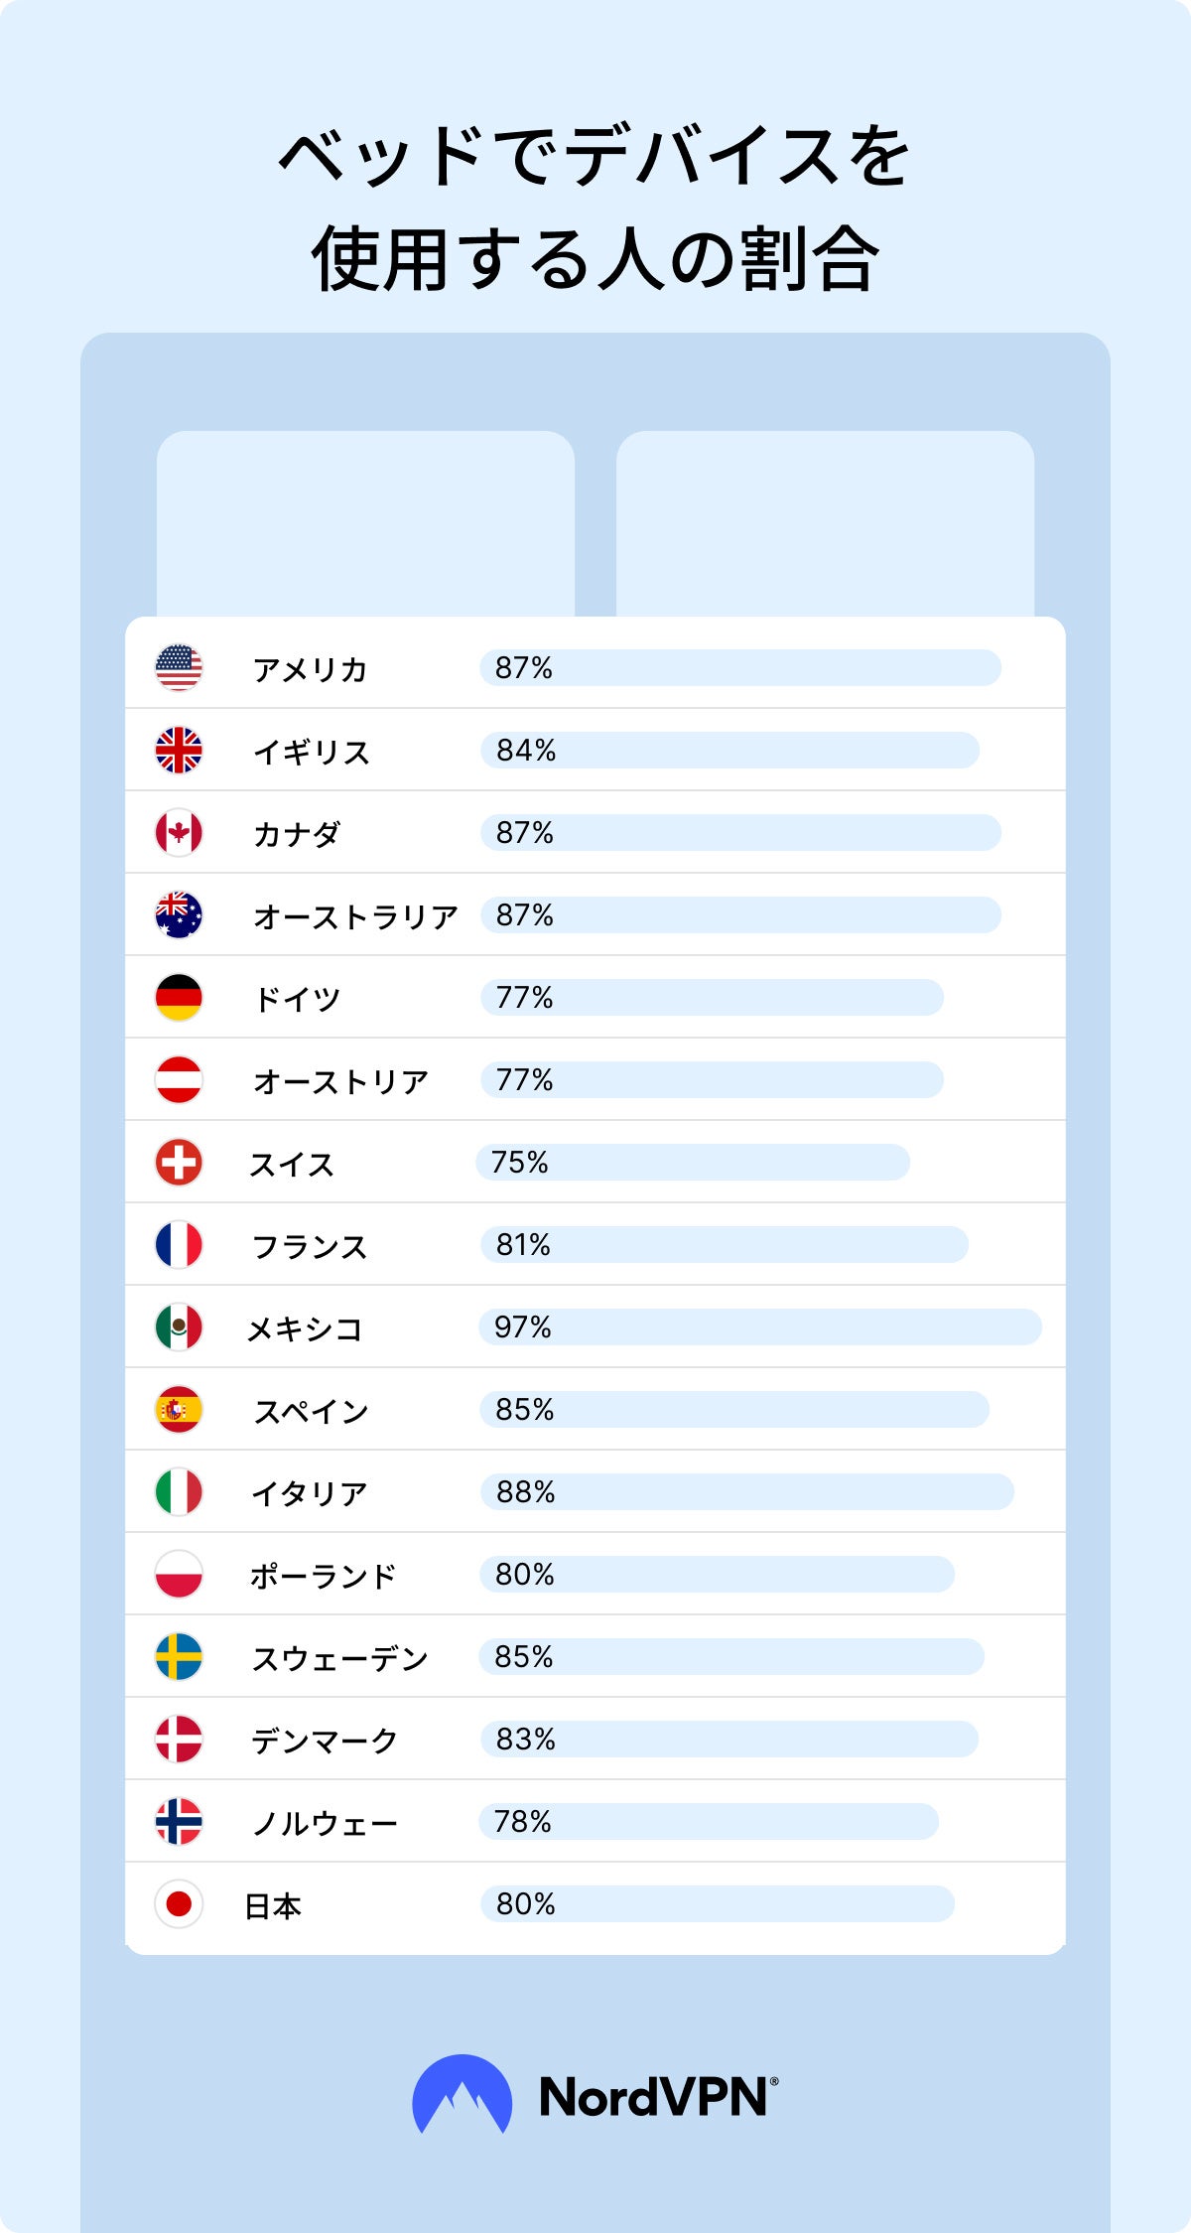The width and height of the screenshot is (1191, 2233).
Task: Click the Sweden flag icon
Action: pyautogui.click(x=179, y=1656)
